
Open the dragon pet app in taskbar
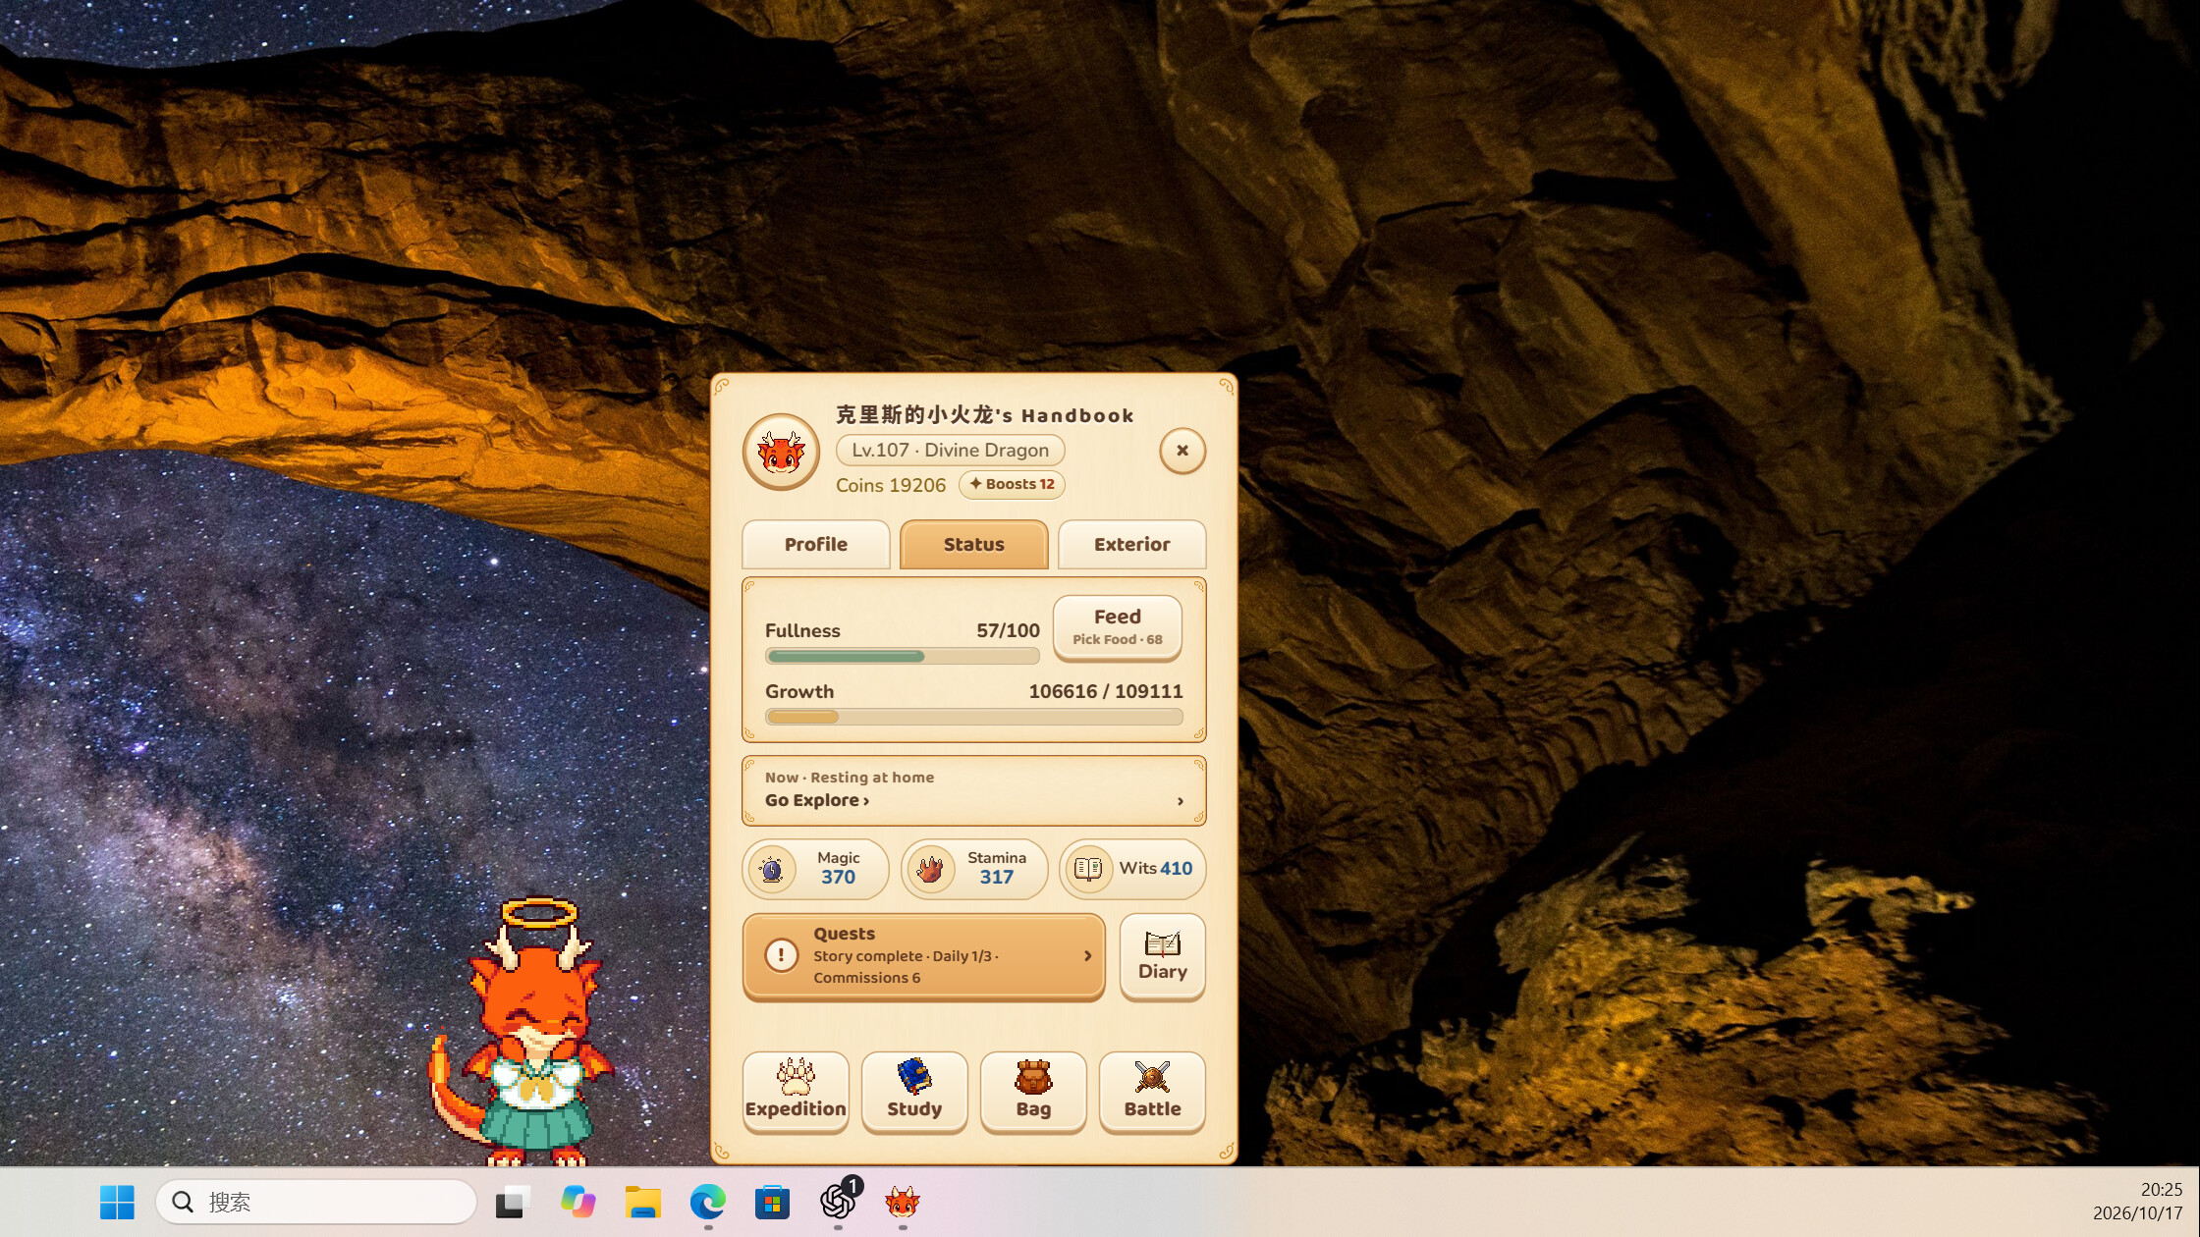(x=902, y=1202)
